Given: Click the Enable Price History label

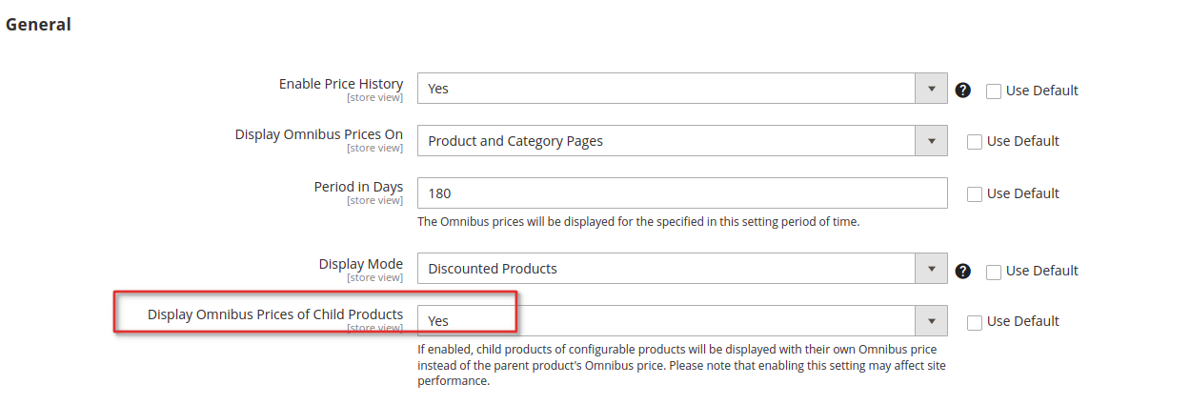Looking at the screenshot, I should pos(341,84).
